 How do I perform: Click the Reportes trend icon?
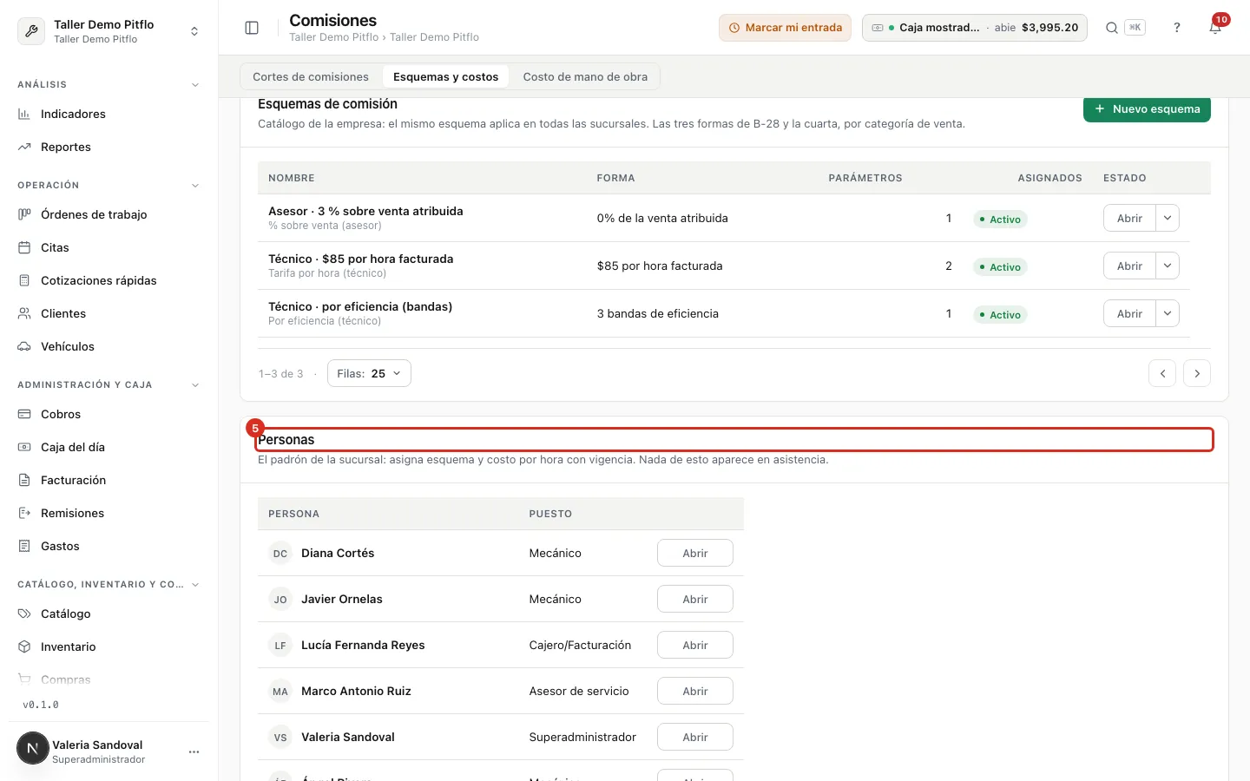click(24, 147)
